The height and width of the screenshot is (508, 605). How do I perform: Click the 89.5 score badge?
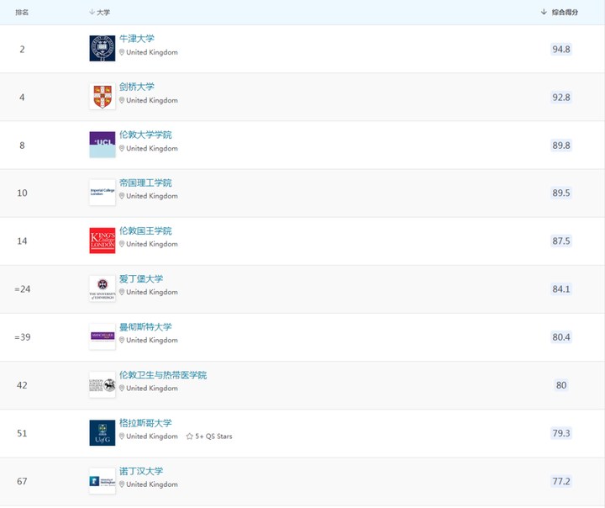click(561, 193)
